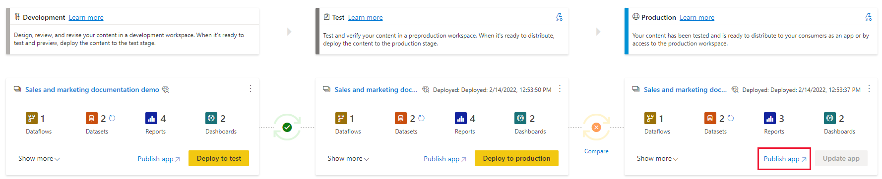This screenshot has height=179, width=882.
Task: Click Dataflows icon in Development stage card
Action: pos(32,118)
